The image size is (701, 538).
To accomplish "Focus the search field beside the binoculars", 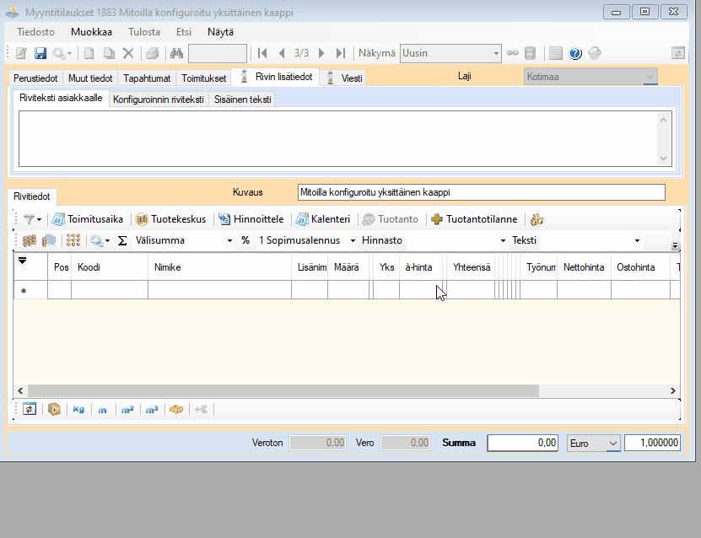I will pos(218,54).
